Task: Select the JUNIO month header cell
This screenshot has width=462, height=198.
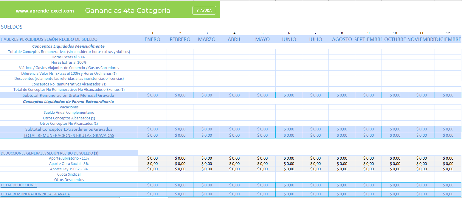Action: coord(289,39)
